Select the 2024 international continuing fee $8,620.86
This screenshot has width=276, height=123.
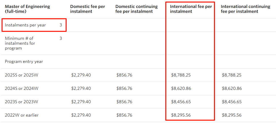point(232,88)
